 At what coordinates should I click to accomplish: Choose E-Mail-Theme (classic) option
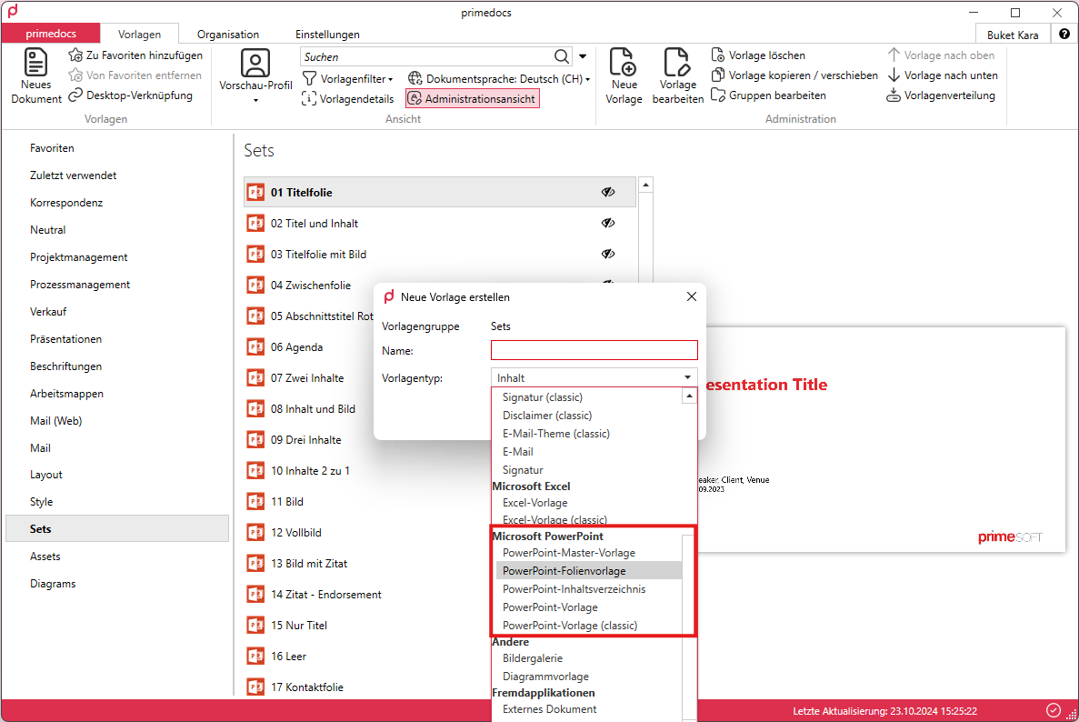pyautogui.click(x=556, y=434)
